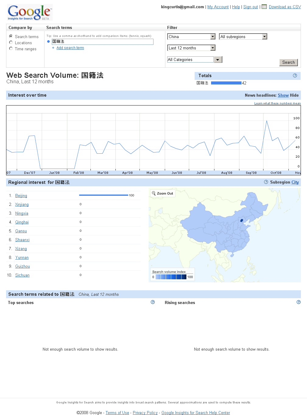Open the All subregions dropdown
The image size is (307, 415).
(243, 37)
